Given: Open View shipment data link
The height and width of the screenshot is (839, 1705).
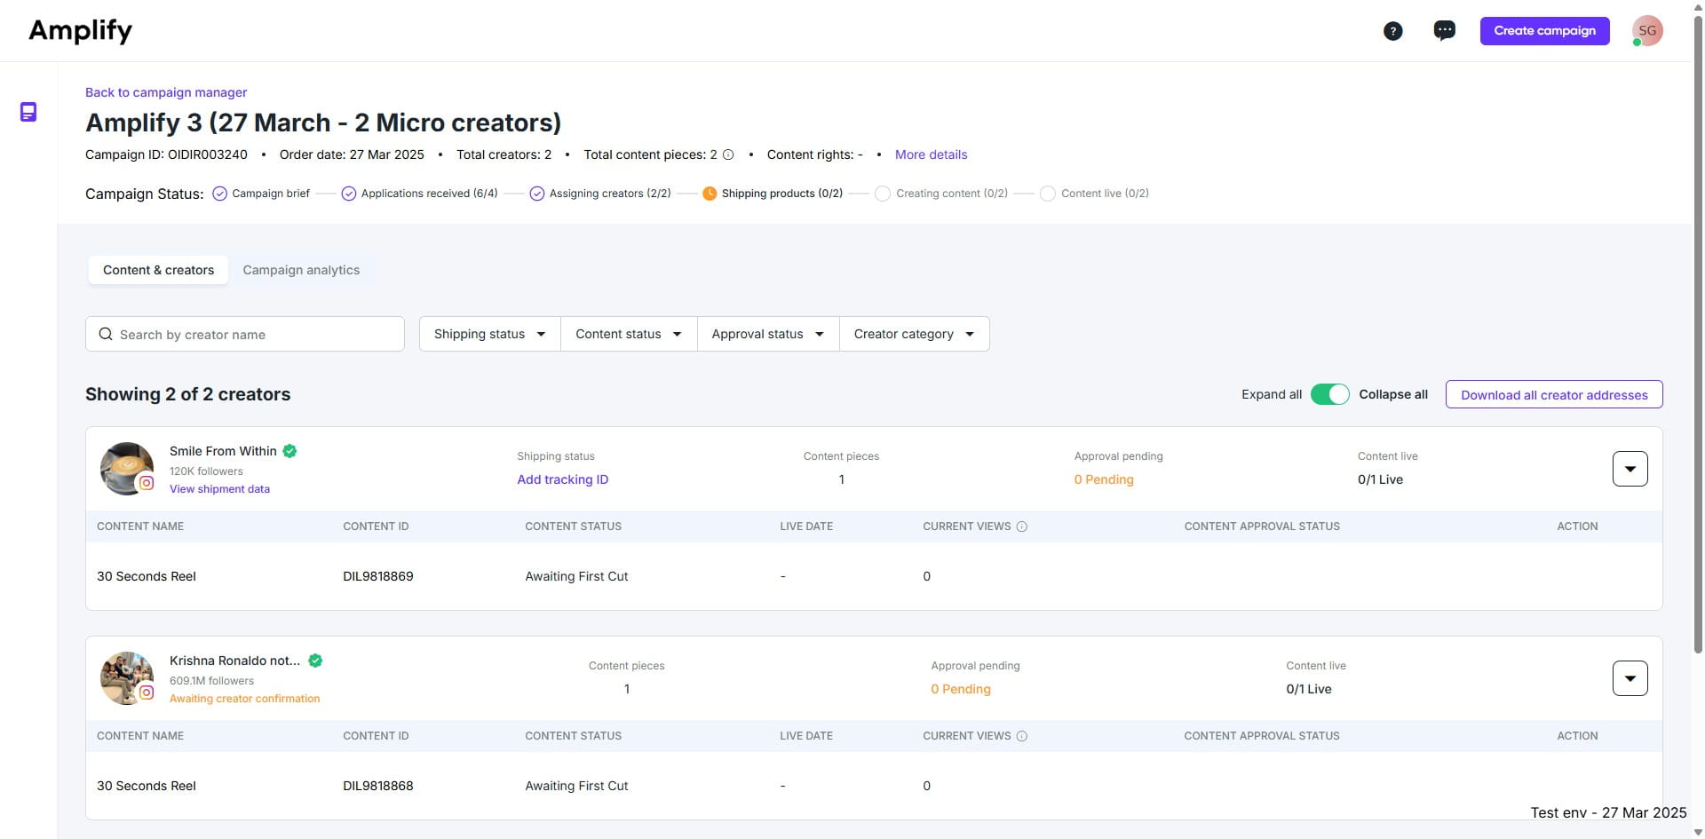Looking at the screenshot, I should [x=219, y=488].
